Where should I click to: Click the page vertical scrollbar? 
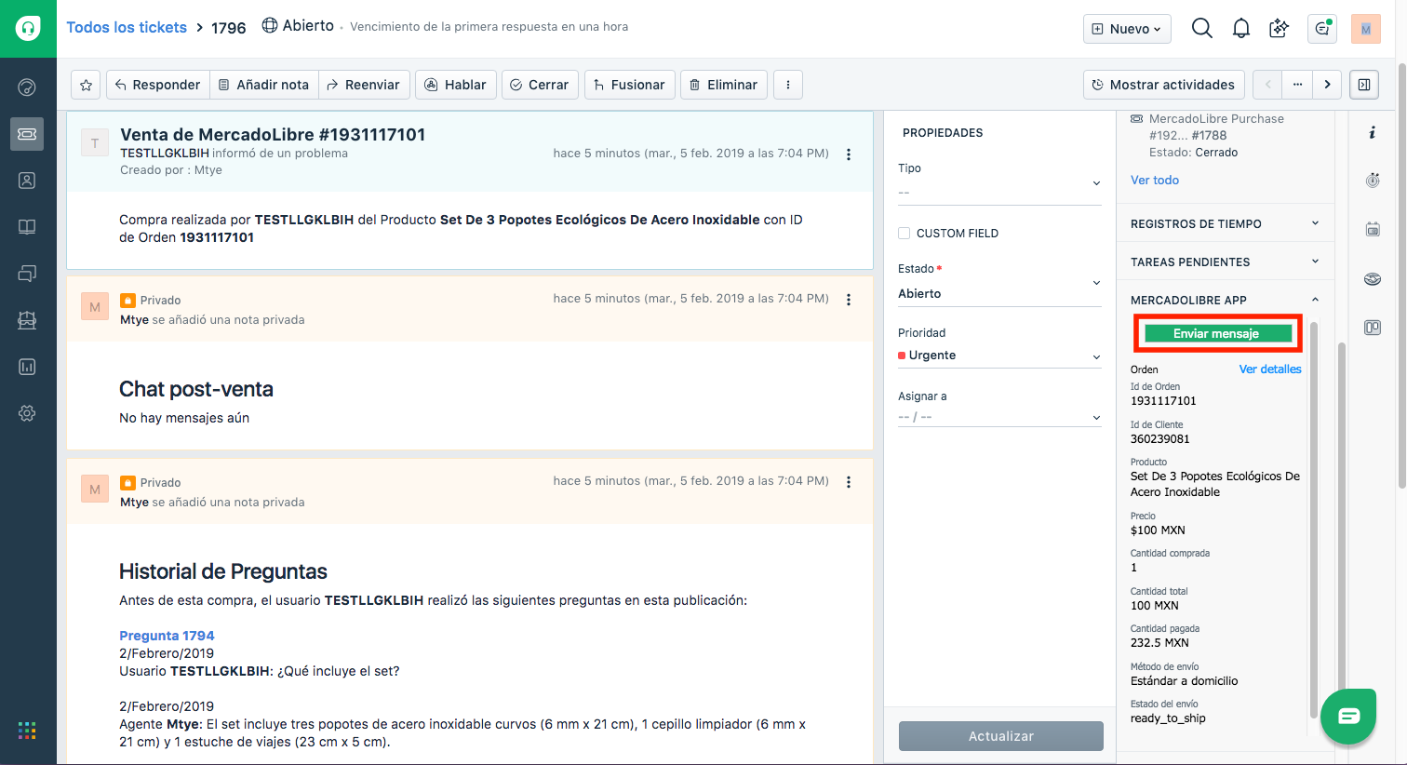pos(1401,275)
